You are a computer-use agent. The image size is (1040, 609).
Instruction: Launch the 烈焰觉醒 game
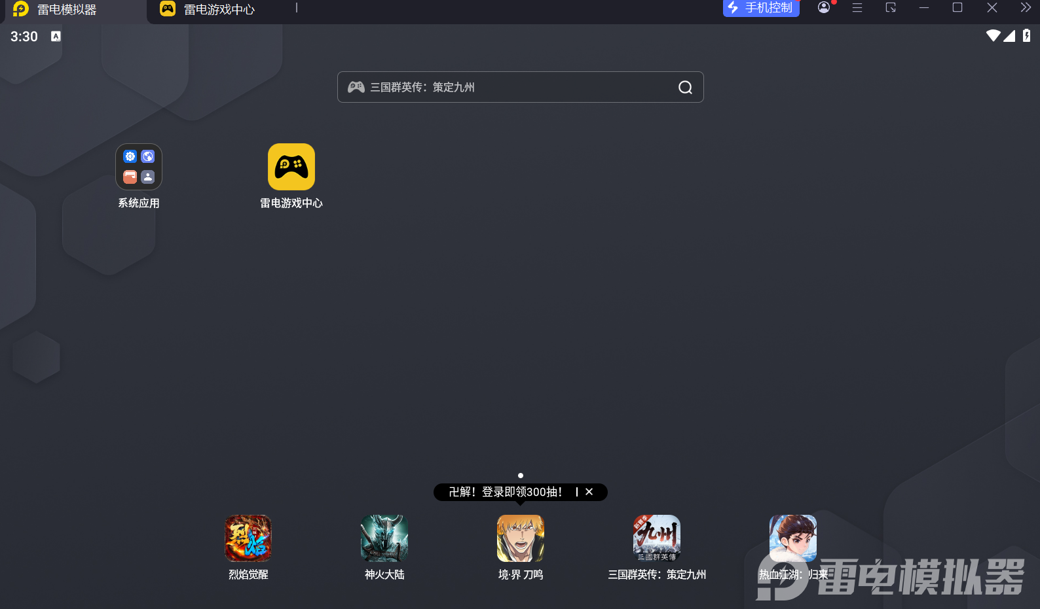[x=248, y=538]
